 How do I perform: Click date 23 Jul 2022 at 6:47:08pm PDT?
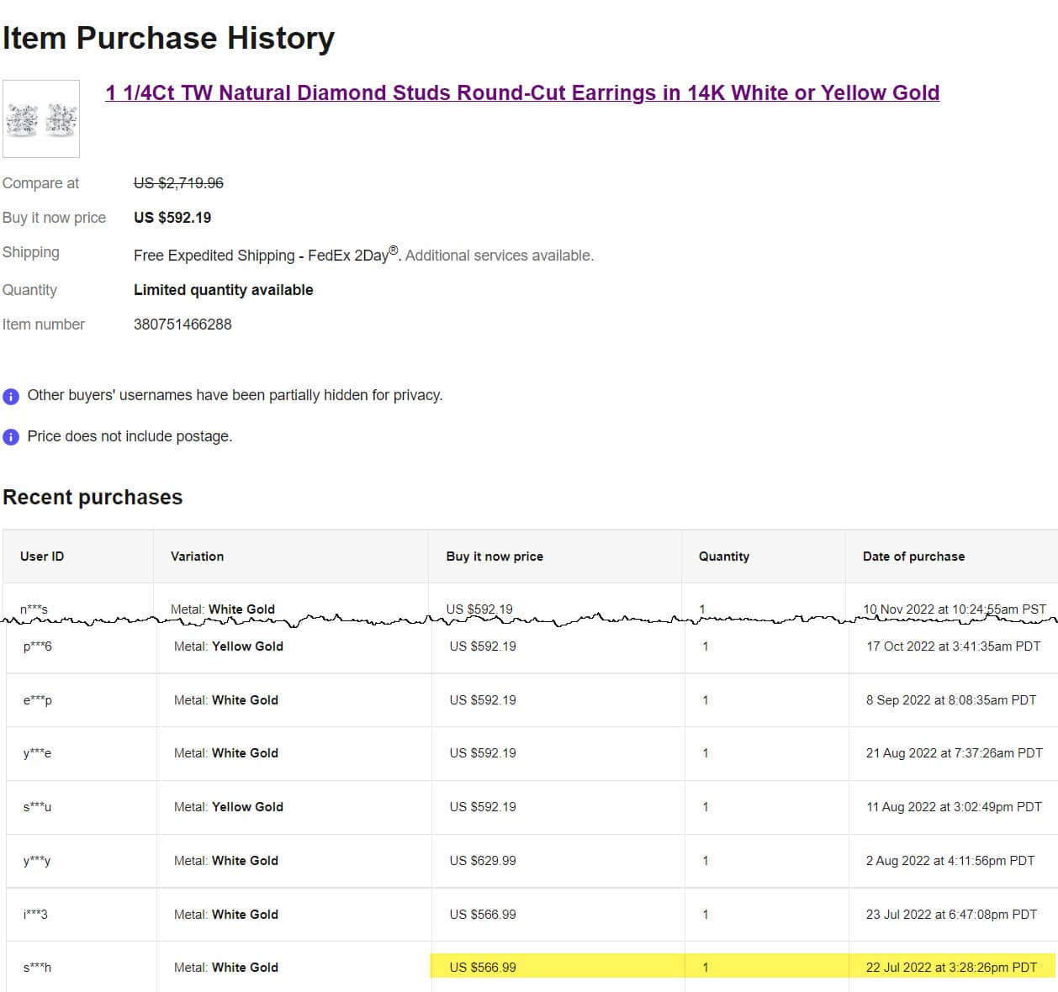point(952,915)
